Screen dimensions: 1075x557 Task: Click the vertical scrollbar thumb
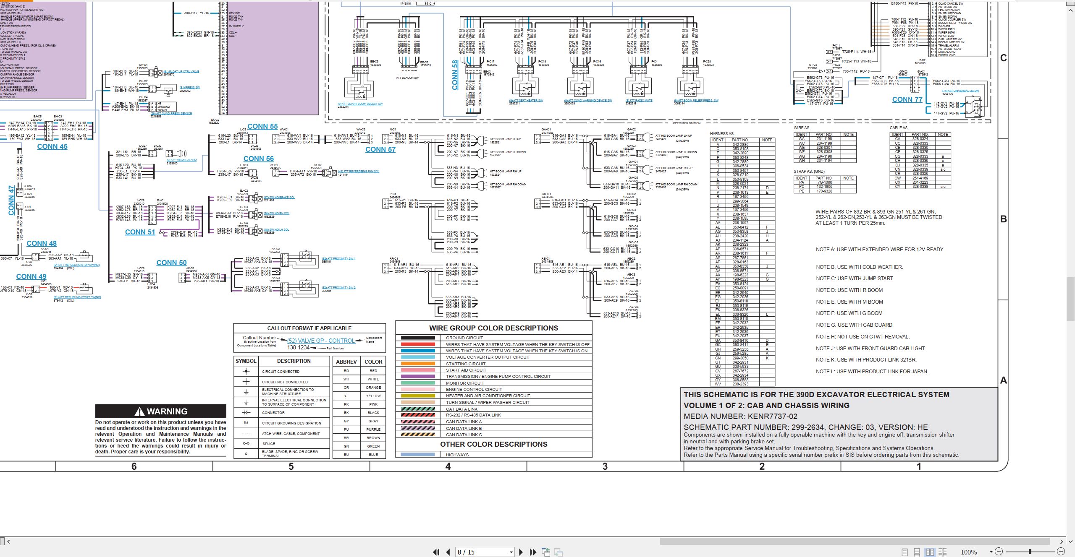[x=1070, y=299]
